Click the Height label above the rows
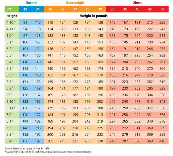This screenshot has width=173, height=156. [x=12, y=16]
